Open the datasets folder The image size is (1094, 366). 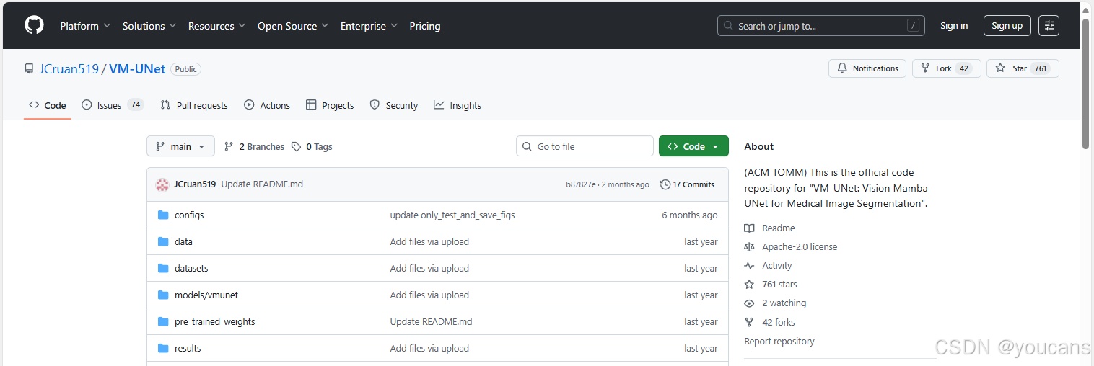[x=191, y=268]
